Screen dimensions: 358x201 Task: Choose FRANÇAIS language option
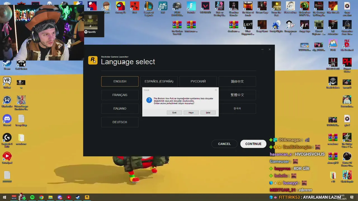click(x=120, y=95)
